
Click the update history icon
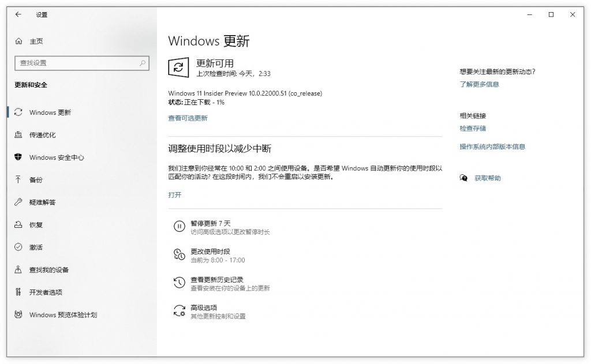tap(179, 283)
